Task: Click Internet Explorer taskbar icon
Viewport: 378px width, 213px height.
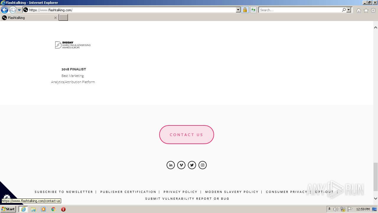Action: [x=23, y=209]
